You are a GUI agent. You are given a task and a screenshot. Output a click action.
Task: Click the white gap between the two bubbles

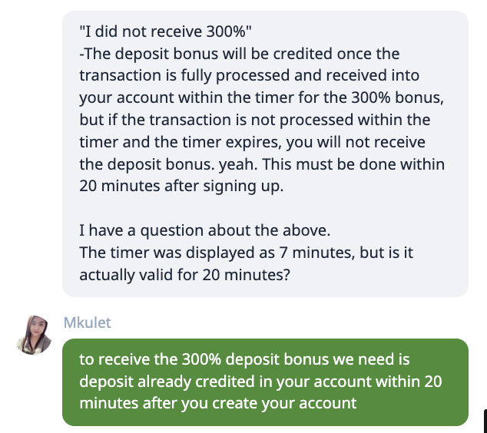pyautogui.click(x=265, y=306)
